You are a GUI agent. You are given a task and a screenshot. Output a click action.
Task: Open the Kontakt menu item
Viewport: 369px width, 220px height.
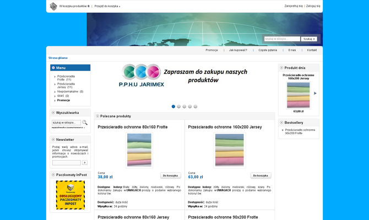(x=312, y=50)
